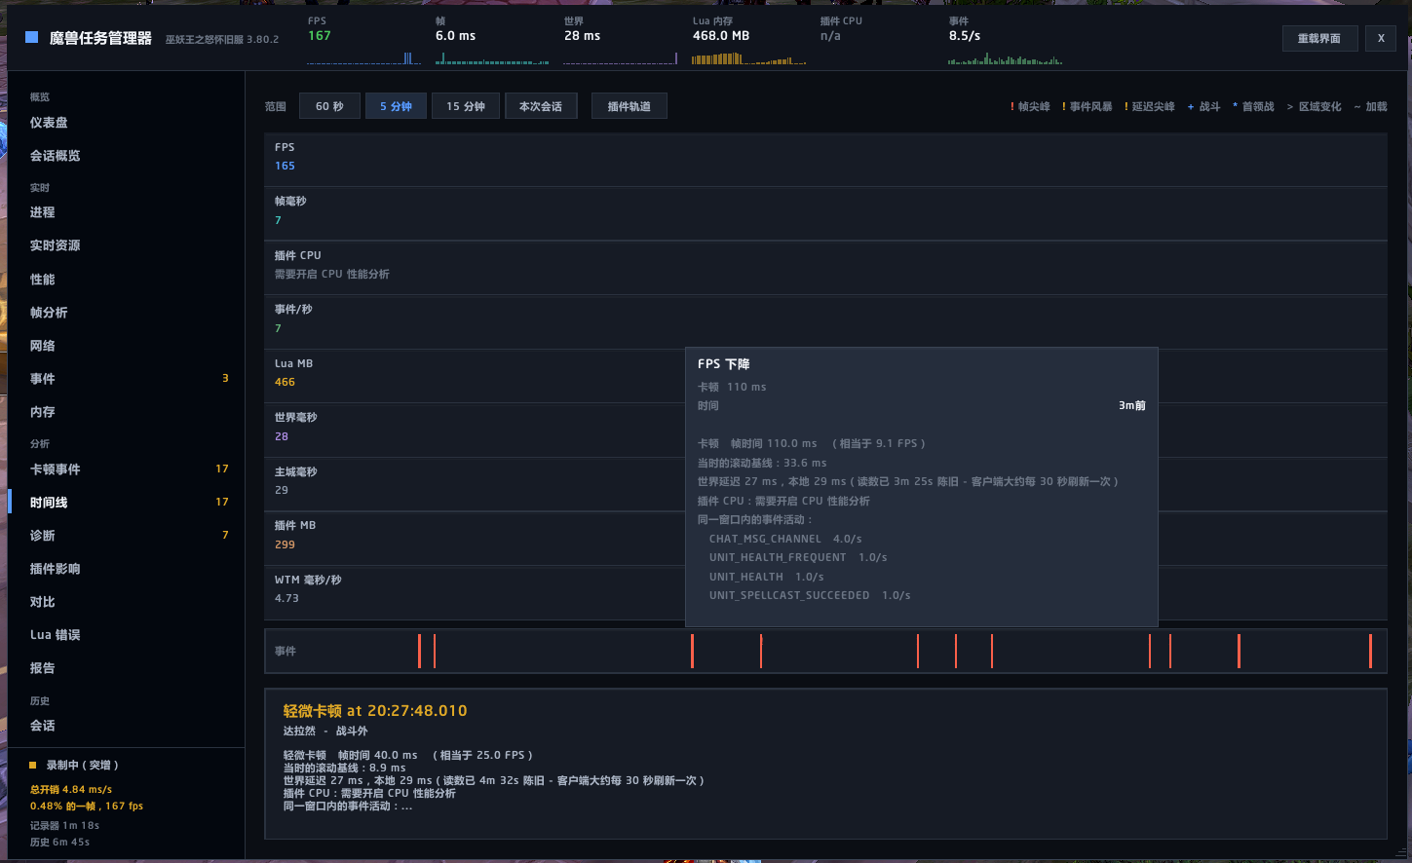Click the 历史 6m 45s status line

(x=59, y=843)
